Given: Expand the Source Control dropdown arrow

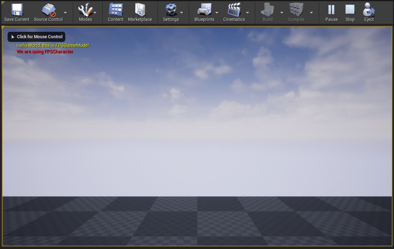Looking at the screenshot, I should click(65, 13).
